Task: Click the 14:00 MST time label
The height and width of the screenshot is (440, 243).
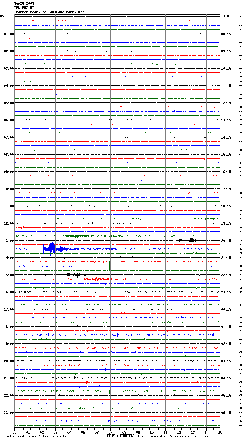Action: [x=9, y=258]
